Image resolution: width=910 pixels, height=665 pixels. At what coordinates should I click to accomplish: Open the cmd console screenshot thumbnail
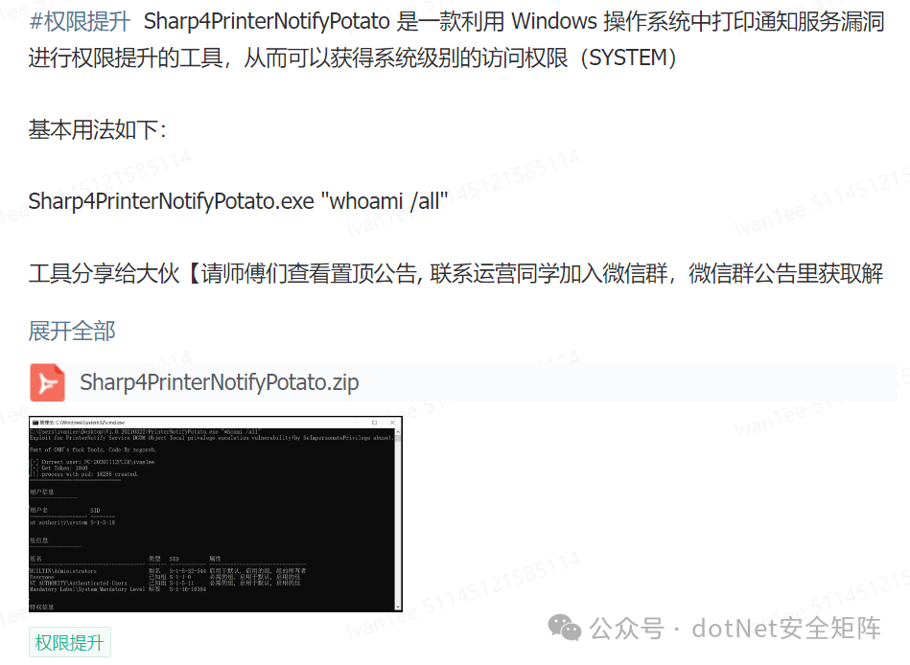[216, 514]
